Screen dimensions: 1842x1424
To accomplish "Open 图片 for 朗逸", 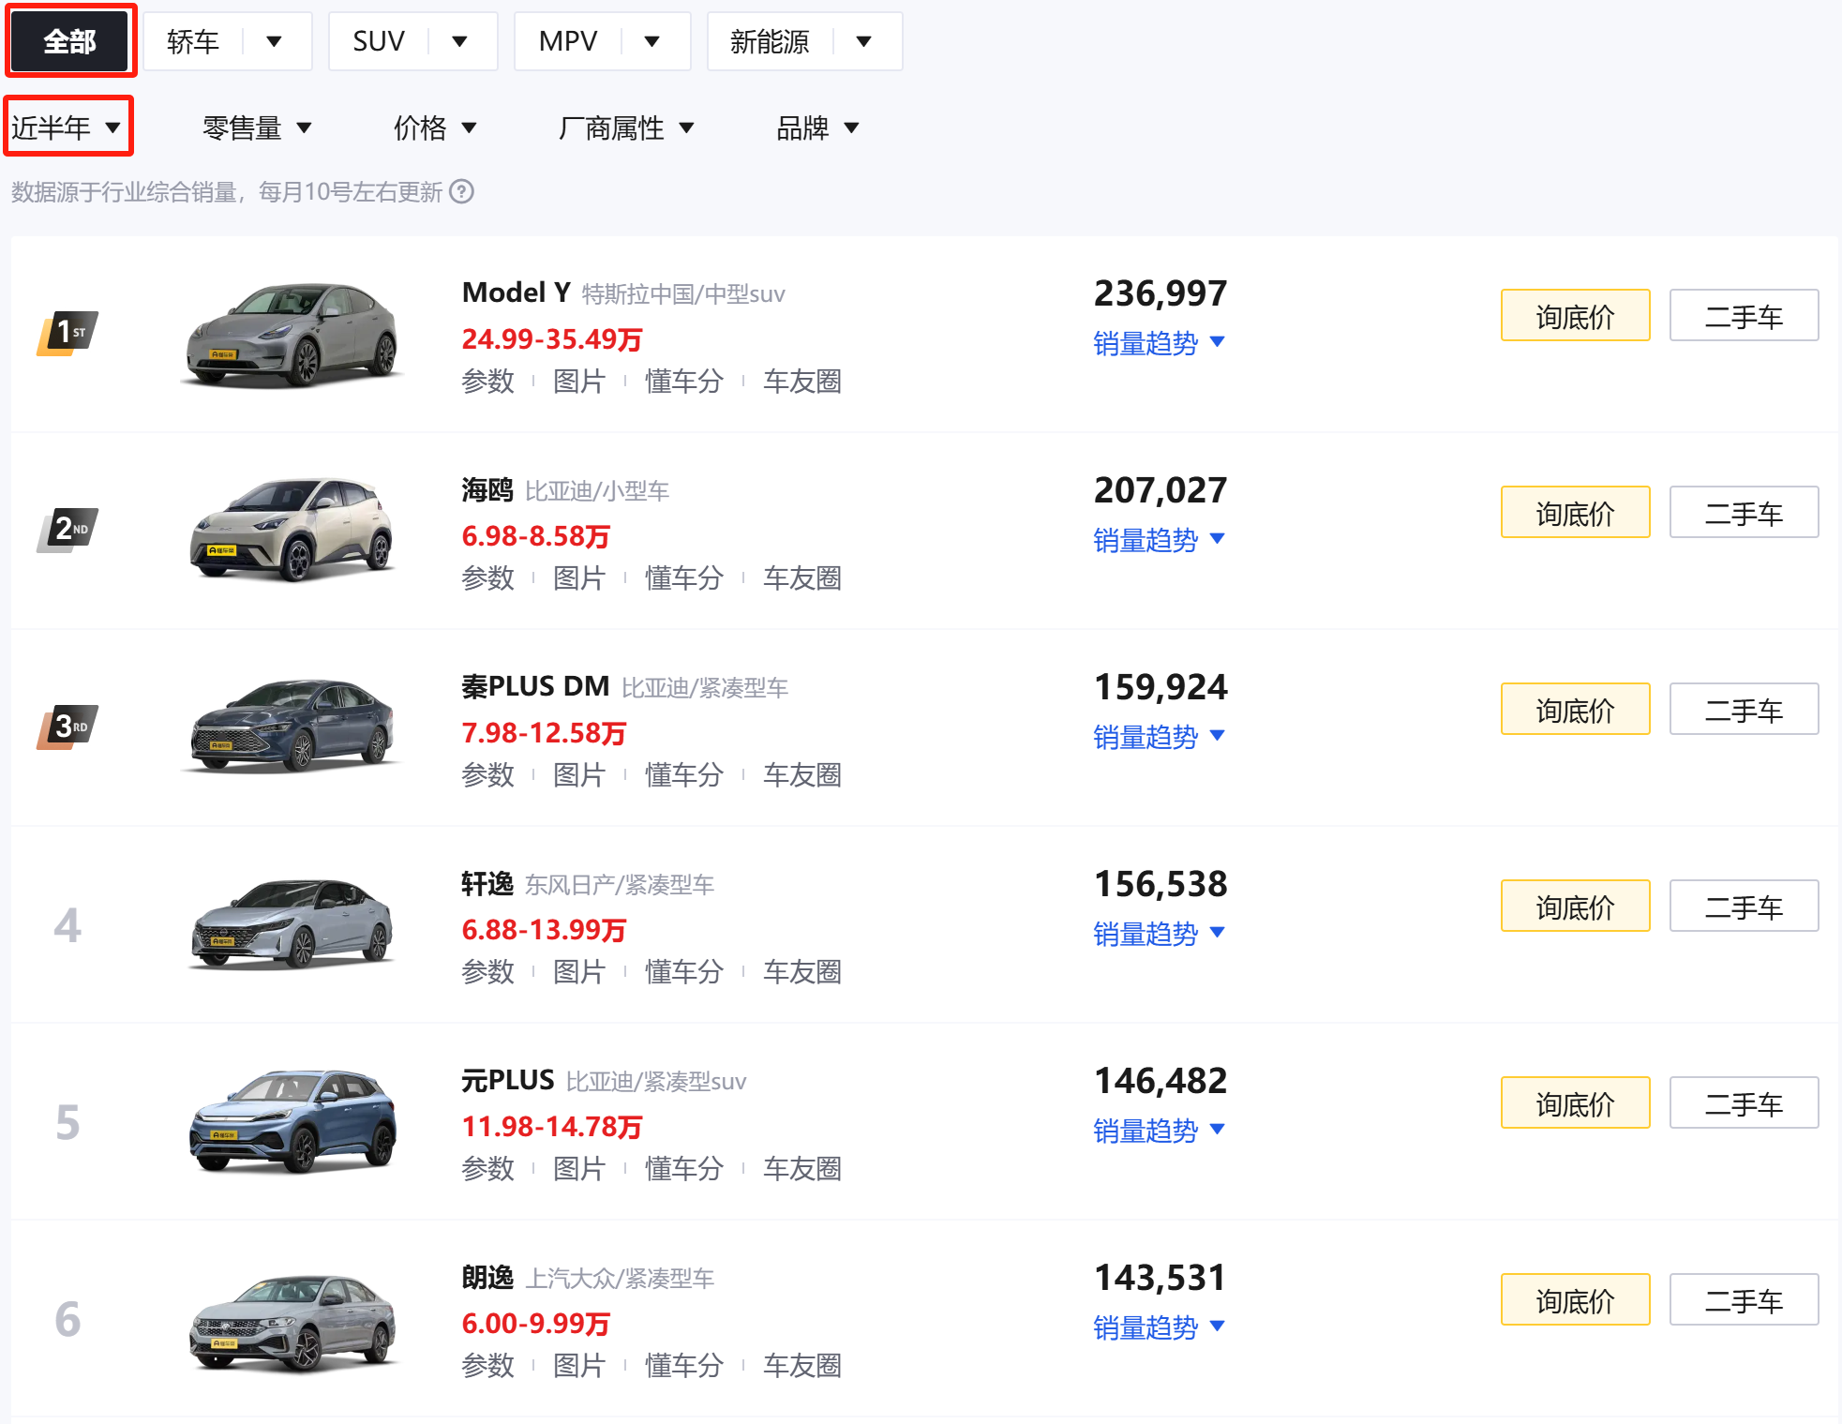I will tap(579, 1366).
